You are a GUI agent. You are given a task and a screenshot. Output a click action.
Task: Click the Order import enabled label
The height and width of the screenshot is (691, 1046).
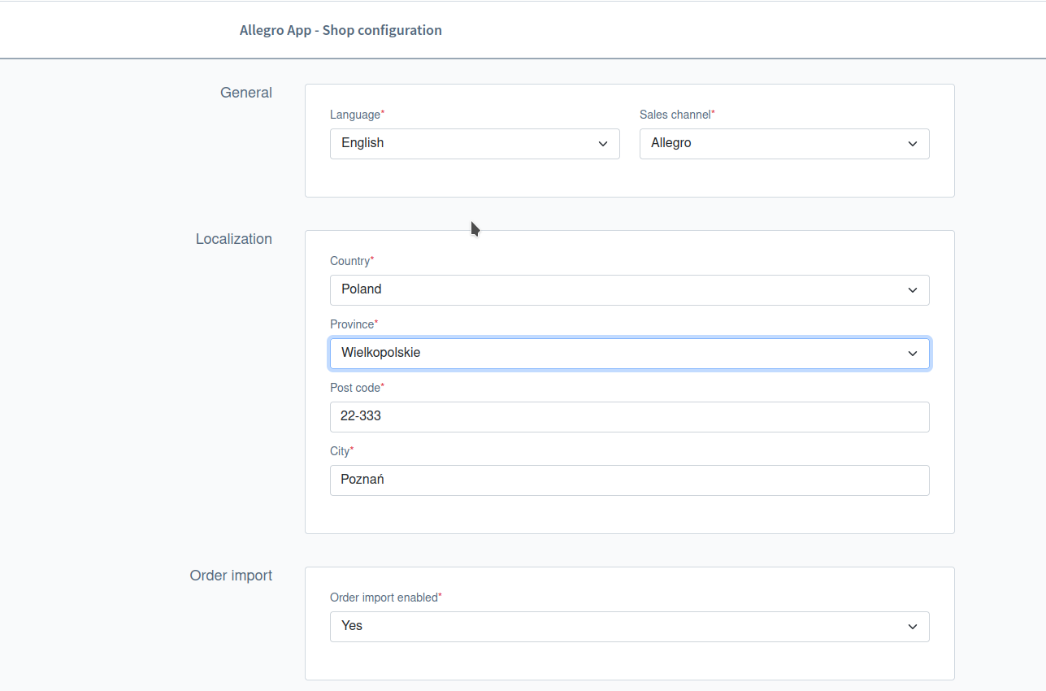pos(386,598)
